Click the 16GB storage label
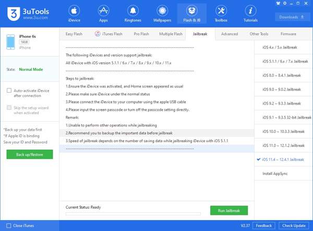313x231 pixels. click(24, 42)
